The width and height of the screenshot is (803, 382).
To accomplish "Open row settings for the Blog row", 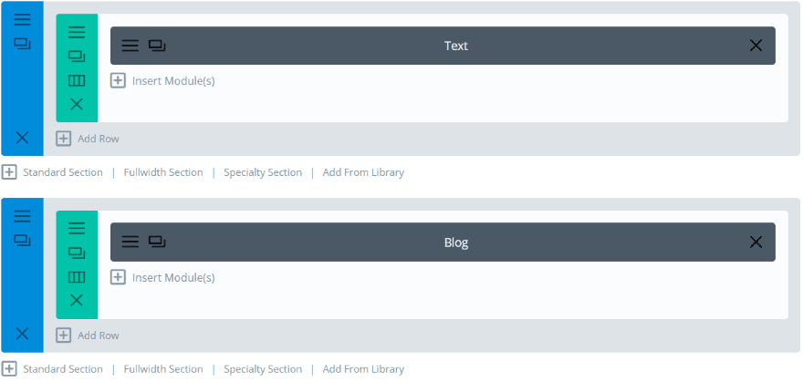I will coord(77,228).
